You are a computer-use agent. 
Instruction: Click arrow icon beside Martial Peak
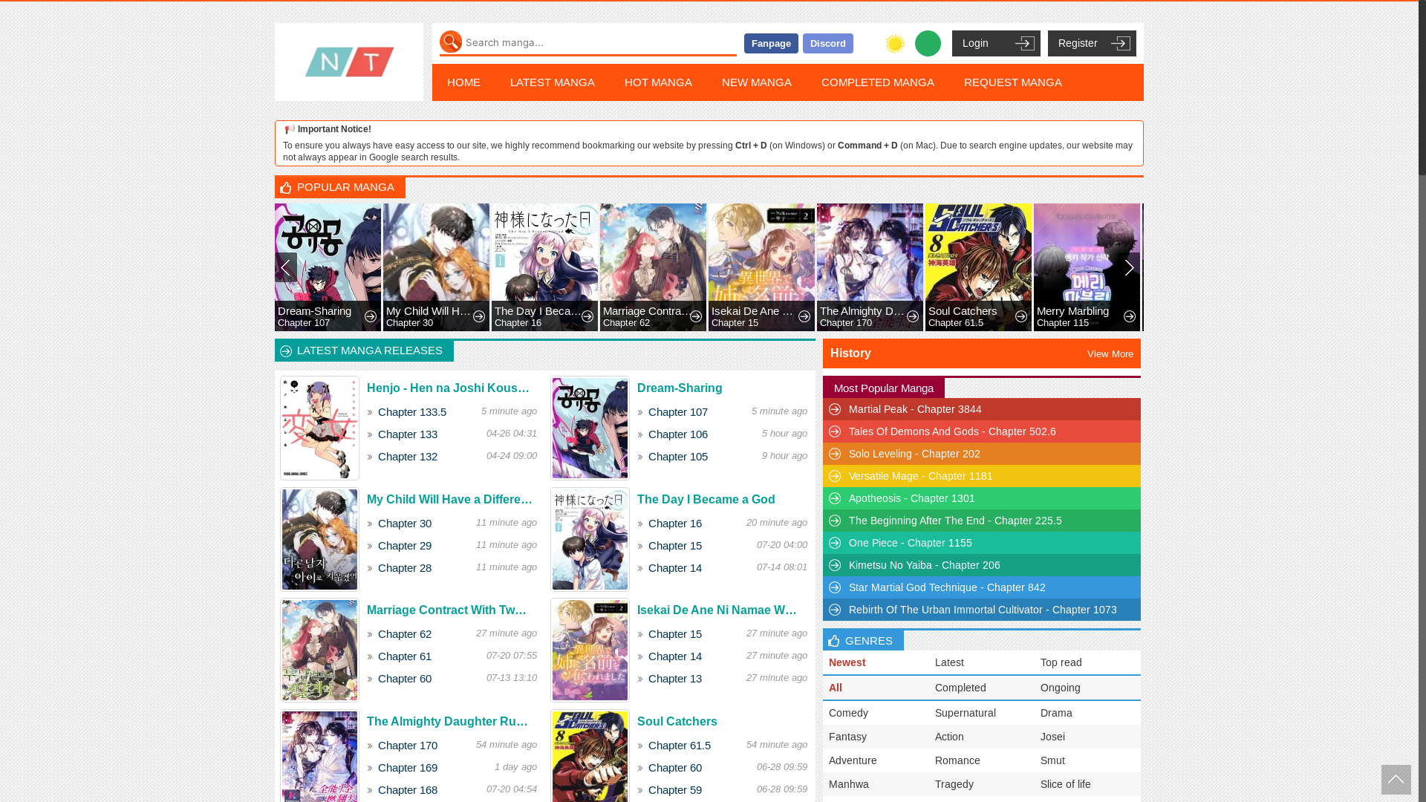coord(835,409)
